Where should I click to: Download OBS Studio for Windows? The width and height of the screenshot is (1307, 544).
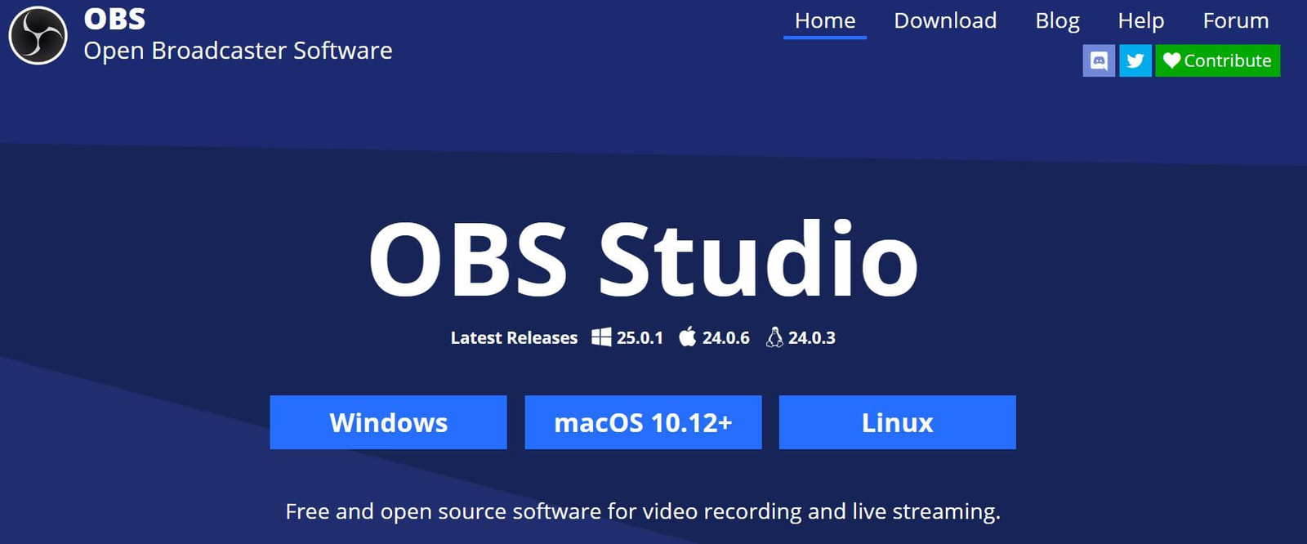click(388, 422)
